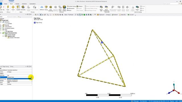
Task: Select Static Structural (A5) tree node
Action: tap(11, 33)
